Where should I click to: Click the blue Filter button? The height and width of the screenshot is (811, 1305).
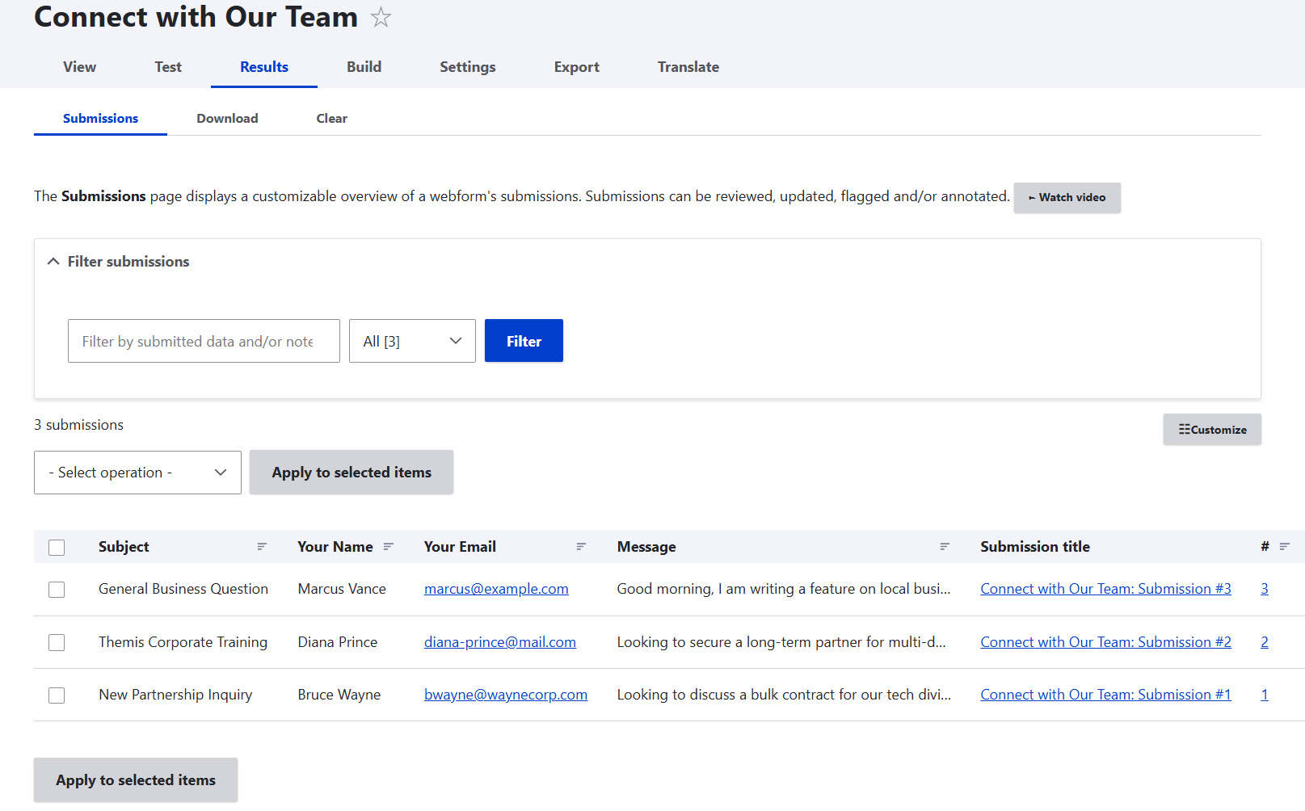click(524, 341)
